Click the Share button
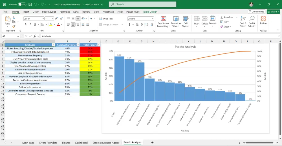 [273, 12]
